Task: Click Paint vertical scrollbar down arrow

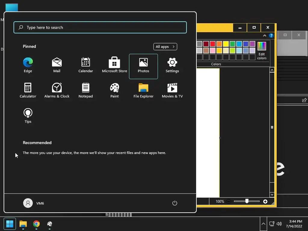Action: 272,195
